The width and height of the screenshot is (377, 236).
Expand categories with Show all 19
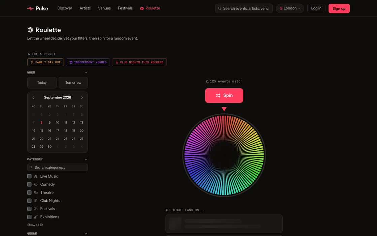pyautogui.click(x=35, y=225)
